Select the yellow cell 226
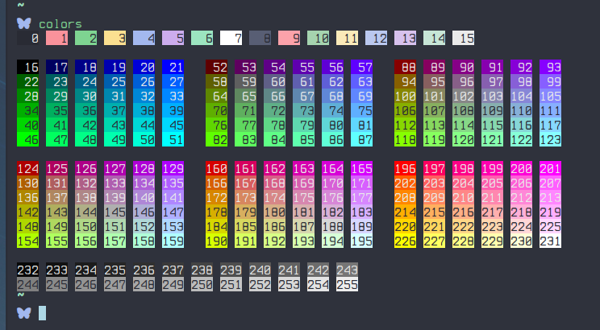 [x=405, y=241]
